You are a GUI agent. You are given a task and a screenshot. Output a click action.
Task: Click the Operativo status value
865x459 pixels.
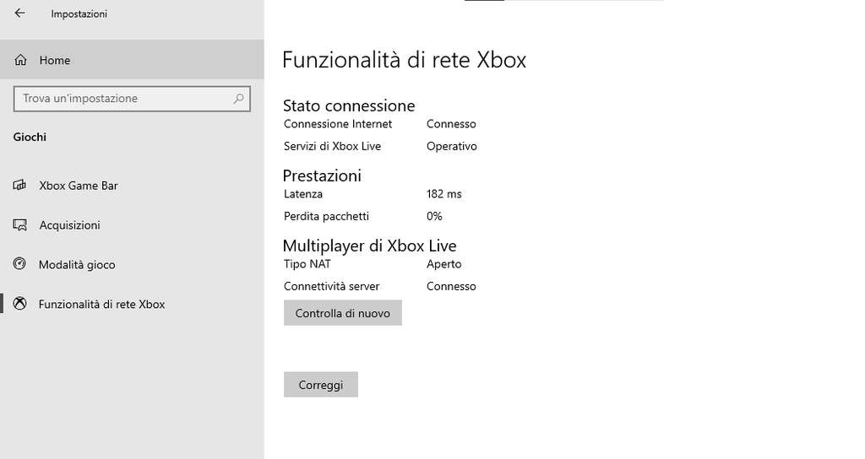pos(452,147)
